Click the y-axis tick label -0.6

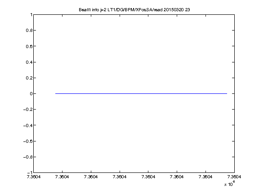point(27,141)
